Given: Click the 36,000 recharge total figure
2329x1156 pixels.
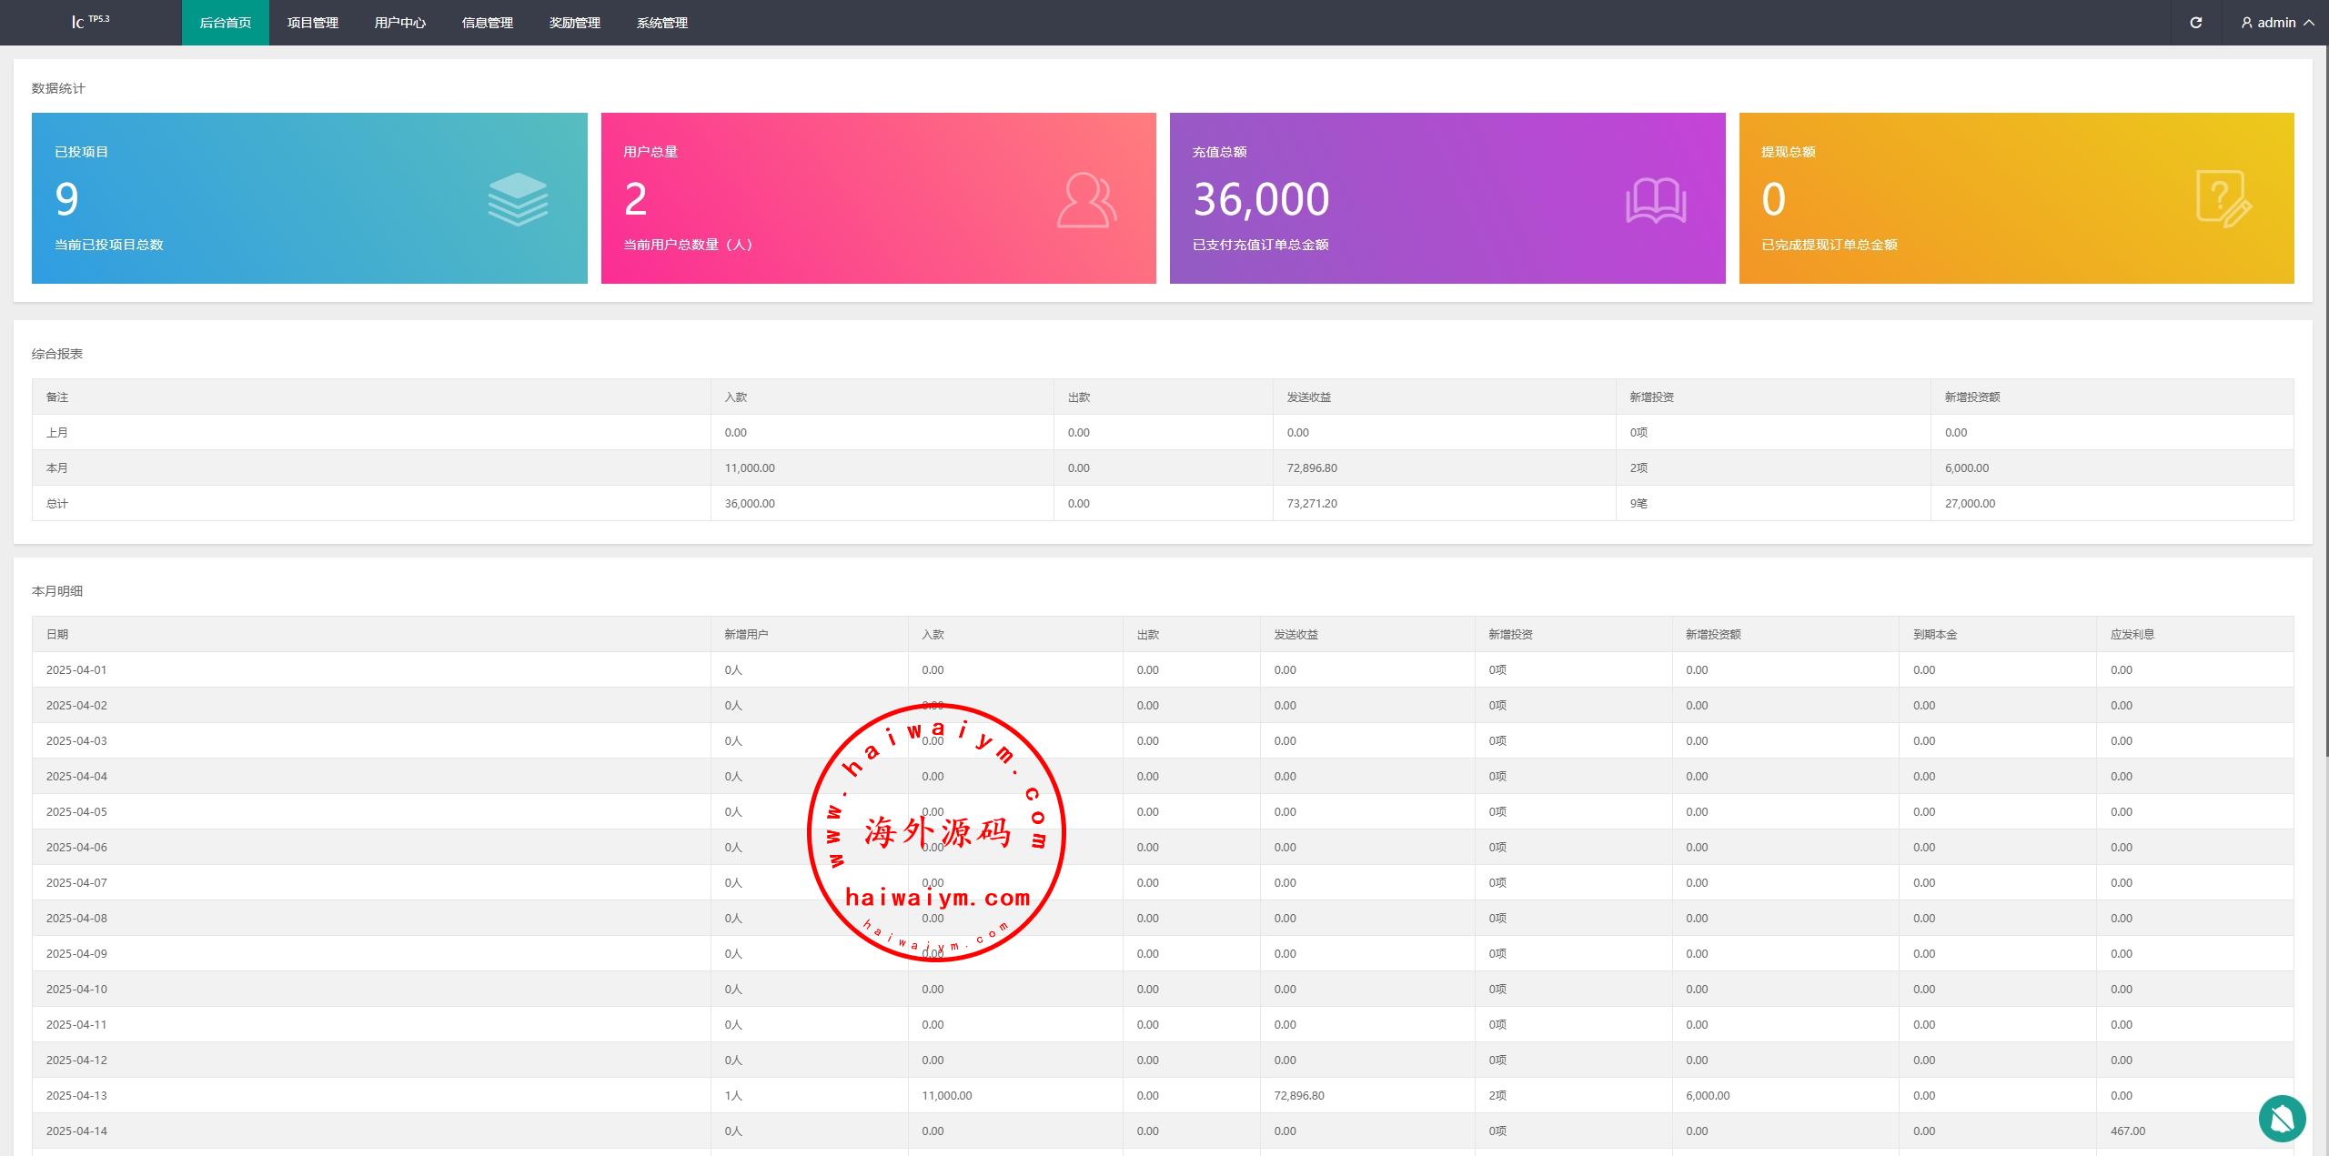Looking at the screenshot, I should click(x=1261, y=199).
